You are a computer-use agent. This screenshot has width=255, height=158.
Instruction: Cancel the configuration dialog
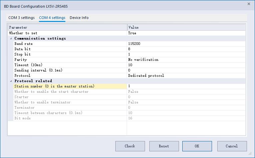[x=232, y=146]
